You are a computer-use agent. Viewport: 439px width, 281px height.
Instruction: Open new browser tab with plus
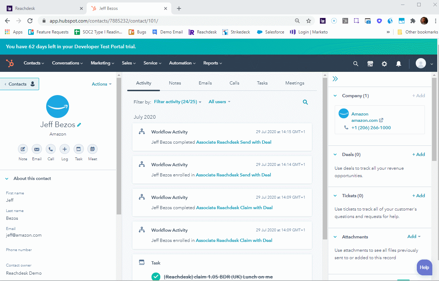(179, 8)
